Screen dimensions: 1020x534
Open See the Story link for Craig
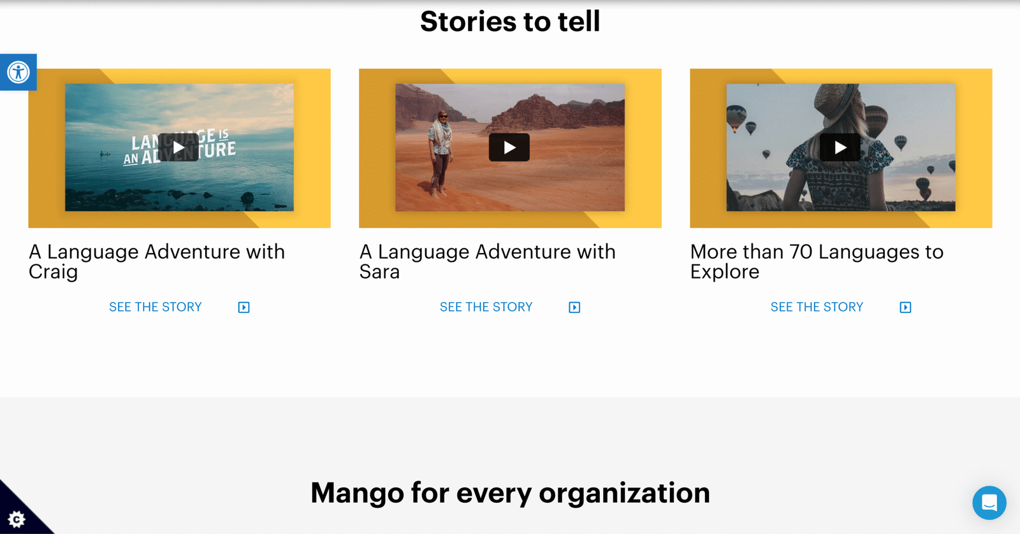pyautogui.click(x=155, y=307)
